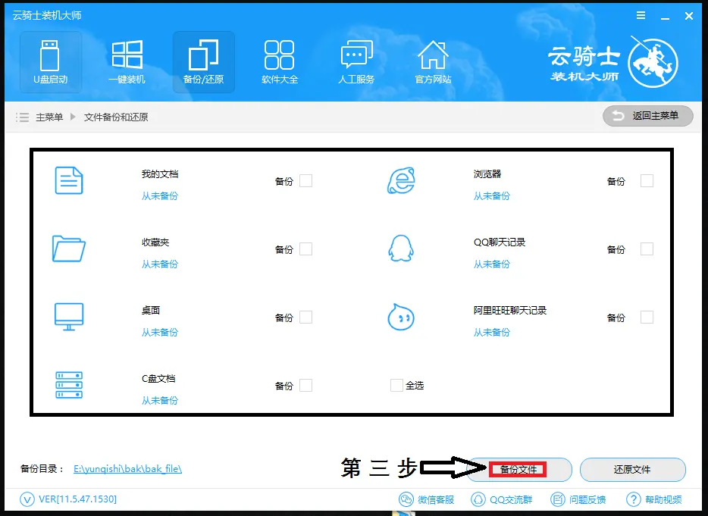708x516 pixels.
Task: Open the U盘启动 tool
Action: (51, 62)
